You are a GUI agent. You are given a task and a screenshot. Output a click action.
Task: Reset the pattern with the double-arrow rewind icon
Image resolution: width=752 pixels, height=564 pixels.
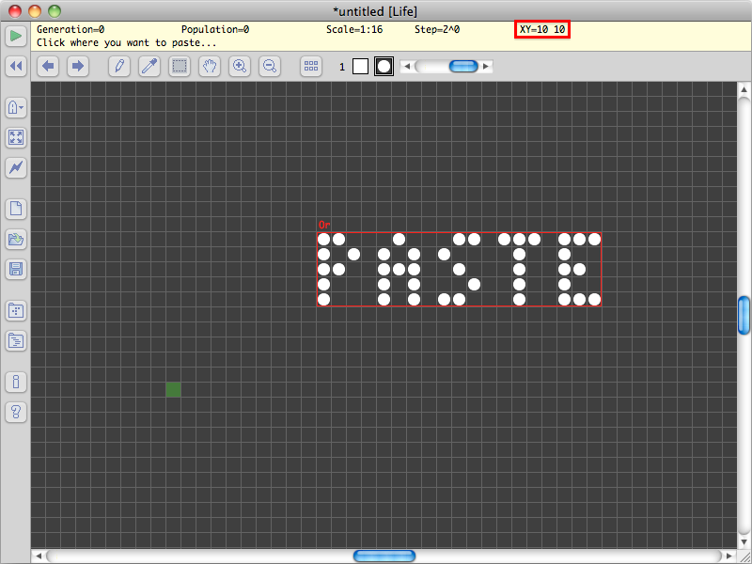point(16,66)
